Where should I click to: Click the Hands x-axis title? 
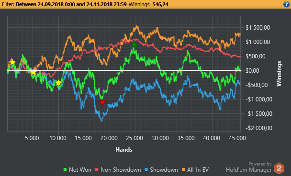(x=124, y=150)
